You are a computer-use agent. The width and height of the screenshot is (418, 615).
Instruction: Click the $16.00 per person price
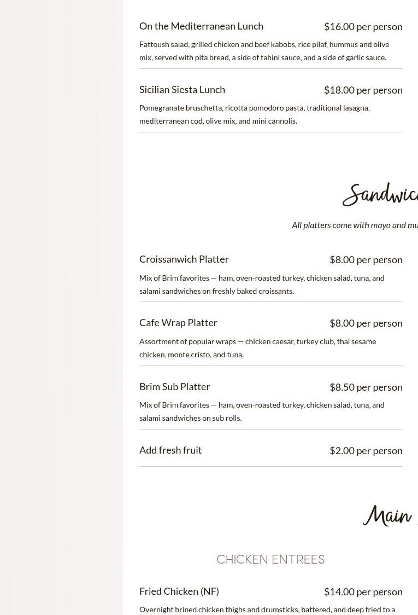coord(363,27)
